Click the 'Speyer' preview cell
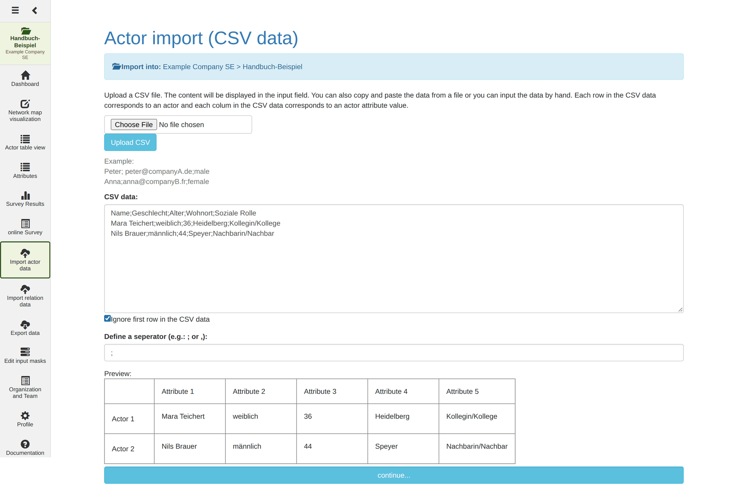Image resolution: width=732 pixels, height=499 pixels. [x=403, y=449]
